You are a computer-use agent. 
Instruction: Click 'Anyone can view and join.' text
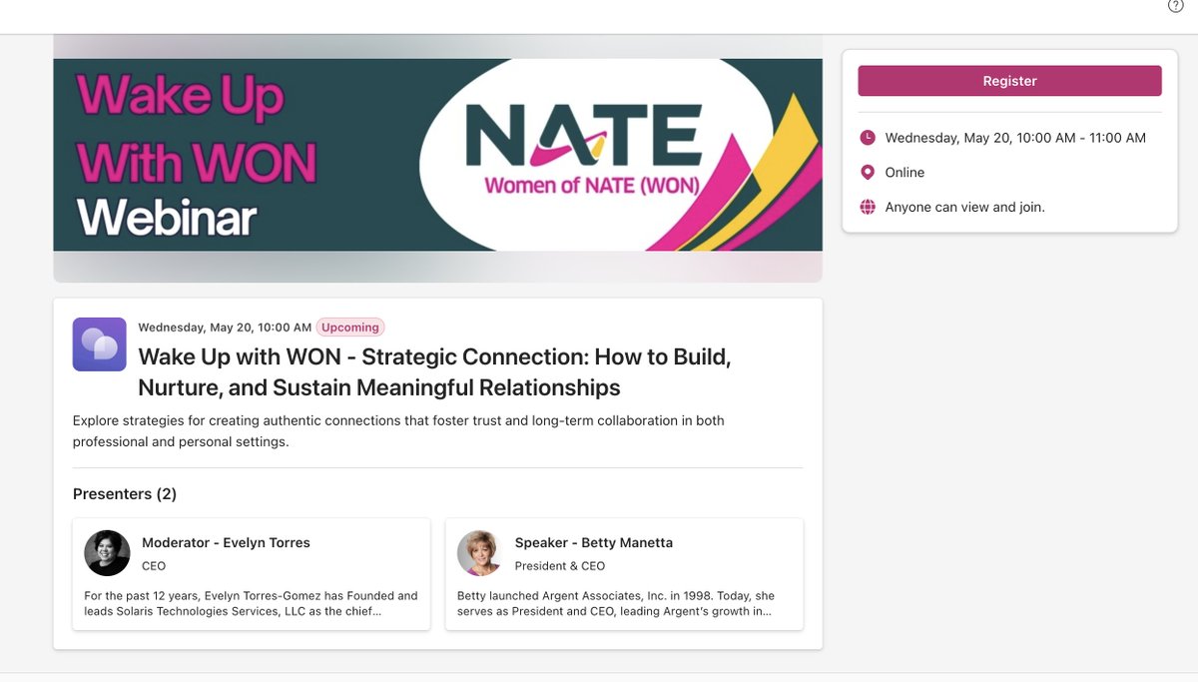965,208
